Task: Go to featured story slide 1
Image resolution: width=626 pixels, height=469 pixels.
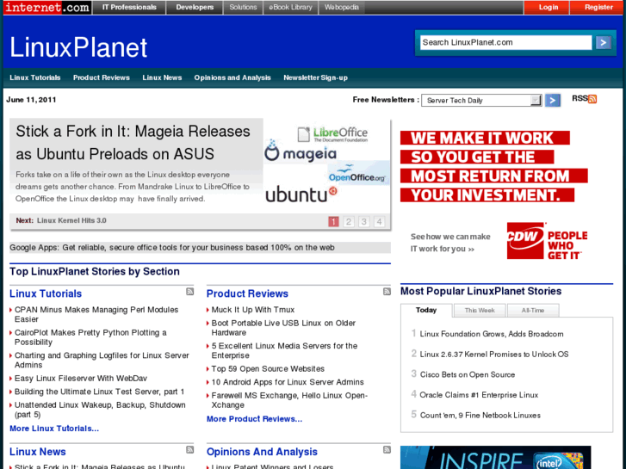Action: [x=333, y=221]
